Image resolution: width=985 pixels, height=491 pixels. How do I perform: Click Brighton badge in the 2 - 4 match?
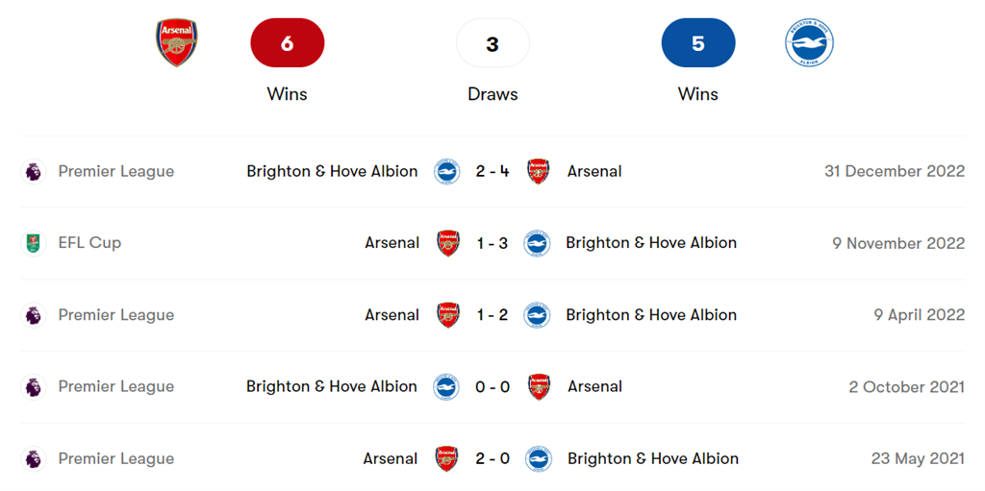point(446,172)
